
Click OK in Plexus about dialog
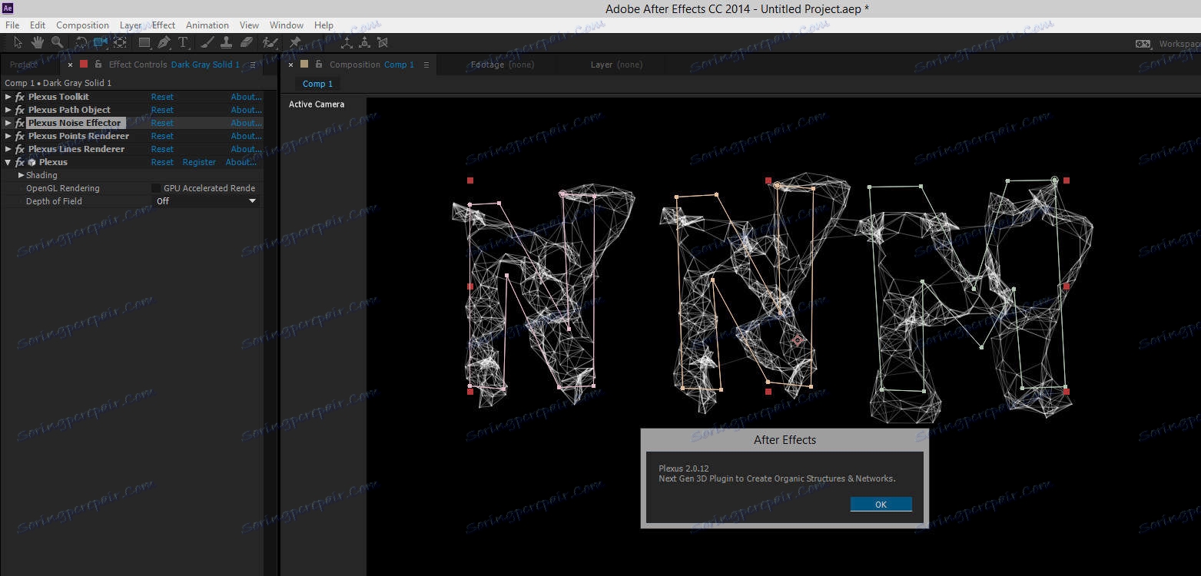click(881, 504)
